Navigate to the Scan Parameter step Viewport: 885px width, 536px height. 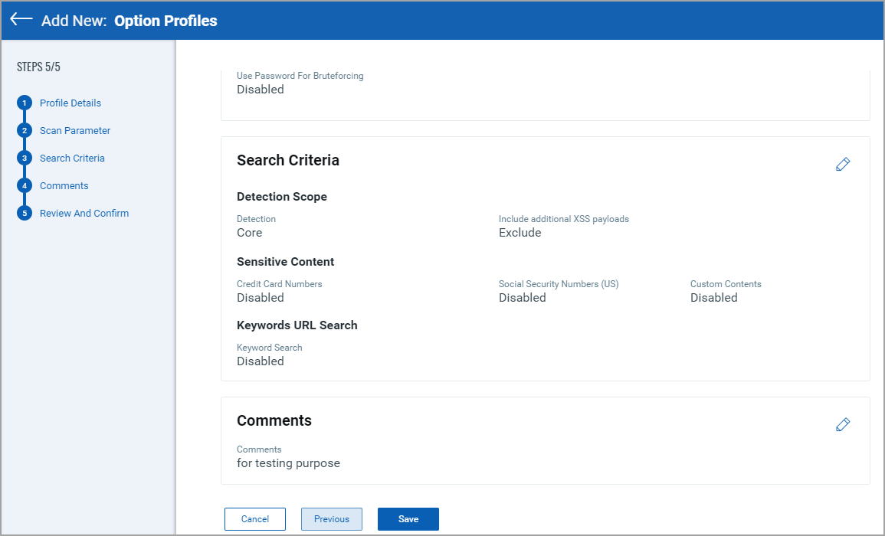point(74,130)
